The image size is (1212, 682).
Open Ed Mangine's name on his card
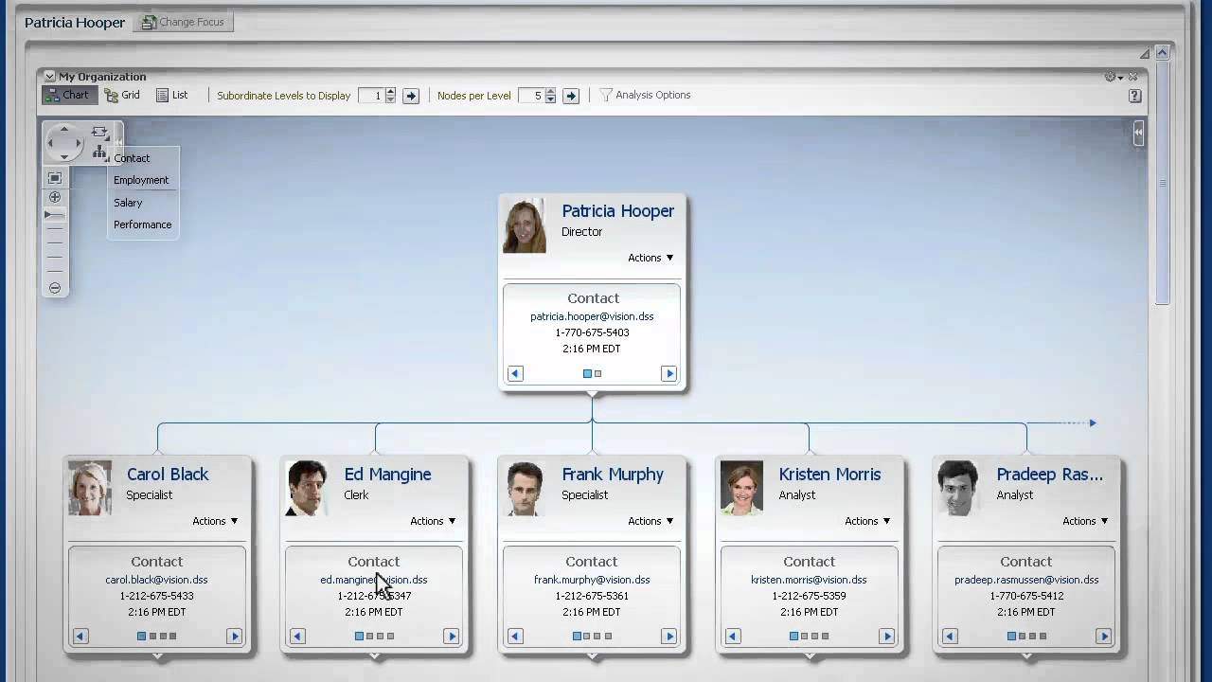pos(387,475)
